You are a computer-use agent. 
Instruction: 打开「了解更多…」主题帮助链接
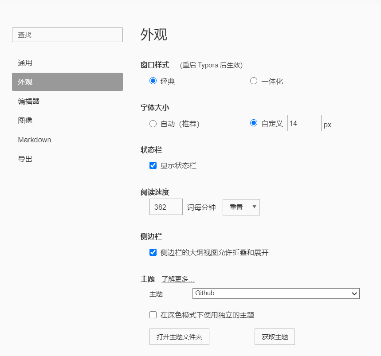pyautogui.click(x=178, y=279)
